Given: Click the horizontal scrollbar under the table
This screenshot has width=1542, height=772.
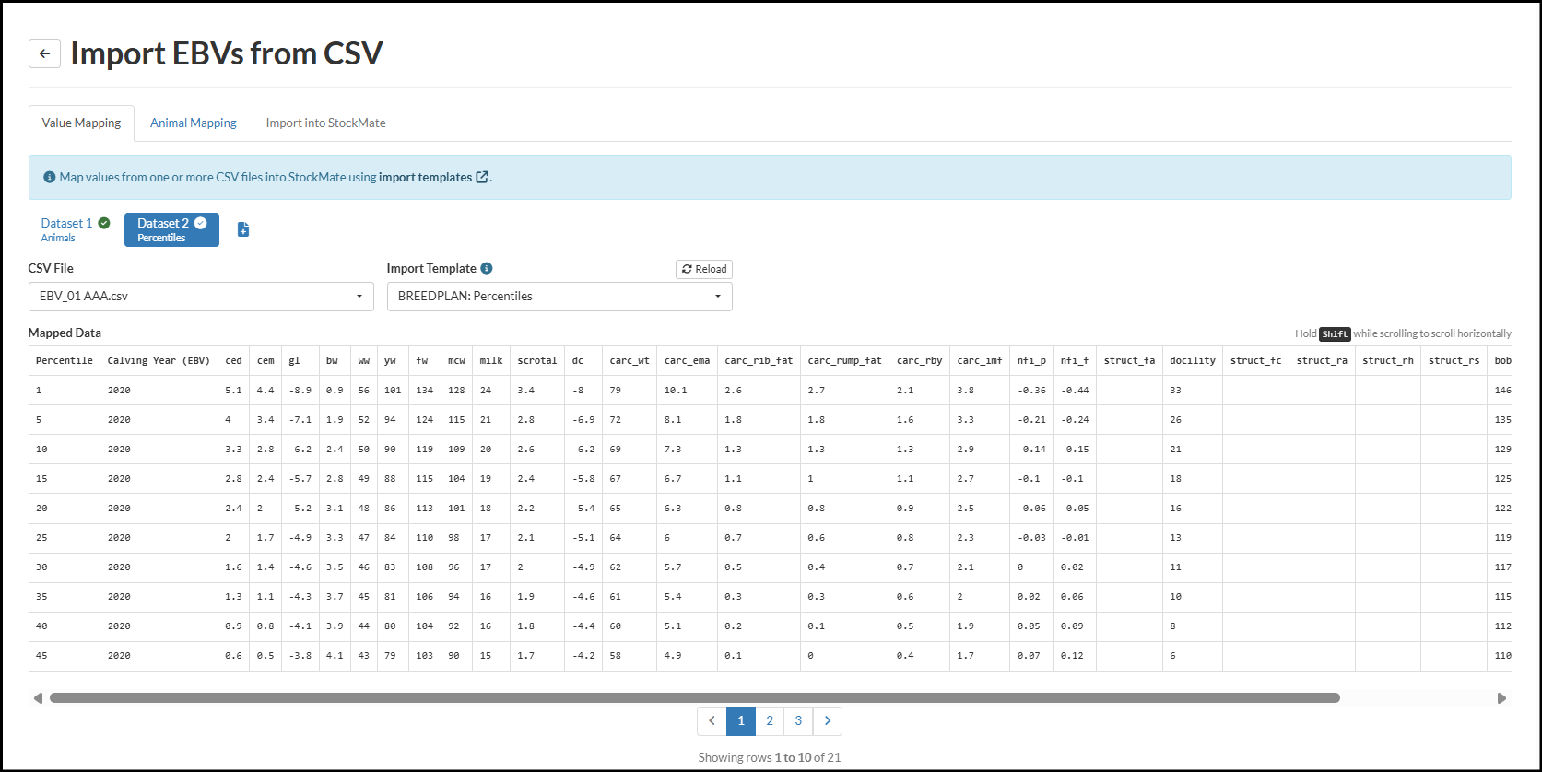Looking at the screenshot, I should (x=694, y=698).
